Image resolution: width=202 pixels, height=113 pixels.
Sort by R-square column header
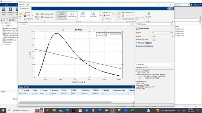[x=56, y=90]
